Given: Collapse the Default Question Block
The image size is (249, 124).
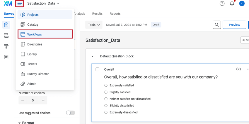Looking at the screenshot, I should click(93, 56).
